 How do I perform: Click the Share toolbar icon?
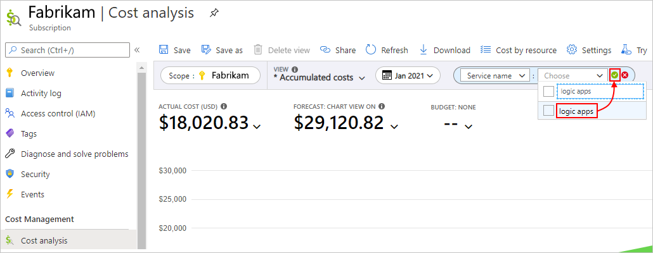coord(325,50)
